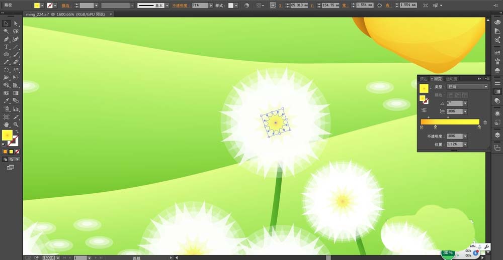
Task: Select the Hand tool
Action: point(6,124)
